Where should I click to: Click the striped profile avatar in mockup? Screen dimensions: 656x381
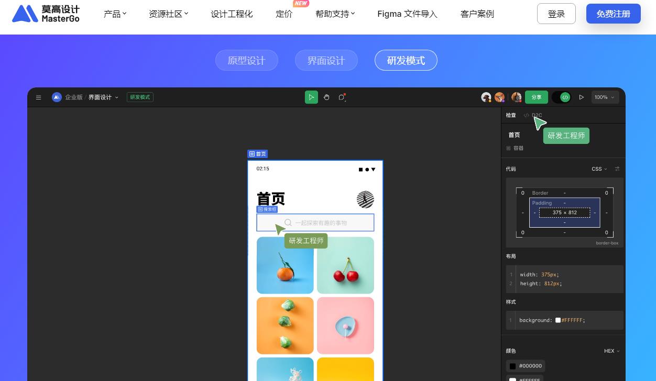[x=366, y=199]
